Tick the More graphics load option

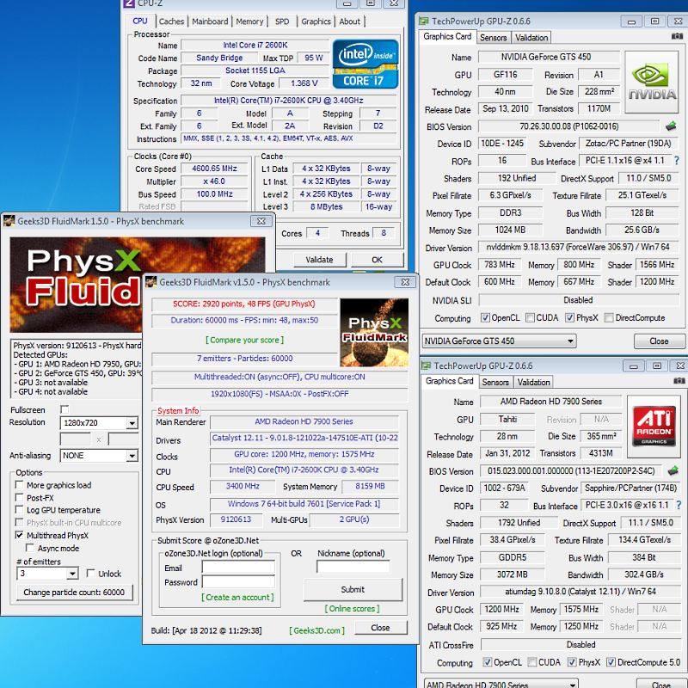click(x=19, y=485)
